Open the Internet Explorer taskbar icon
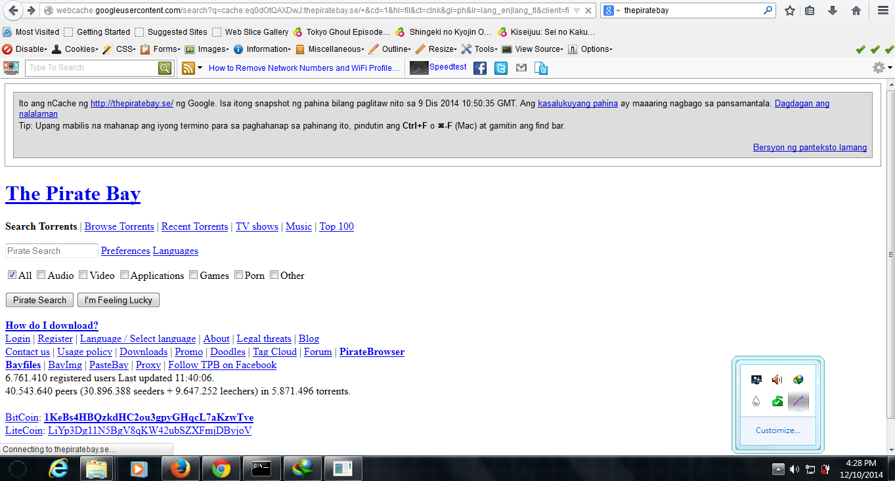Screen dimensions: 895x481 pos(59,469)
